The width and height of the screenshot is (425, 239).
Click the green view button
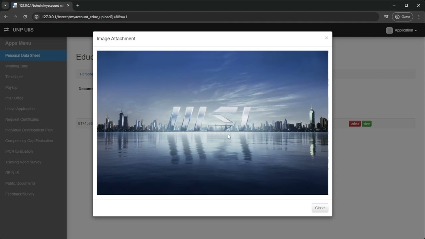click(367, 123)
